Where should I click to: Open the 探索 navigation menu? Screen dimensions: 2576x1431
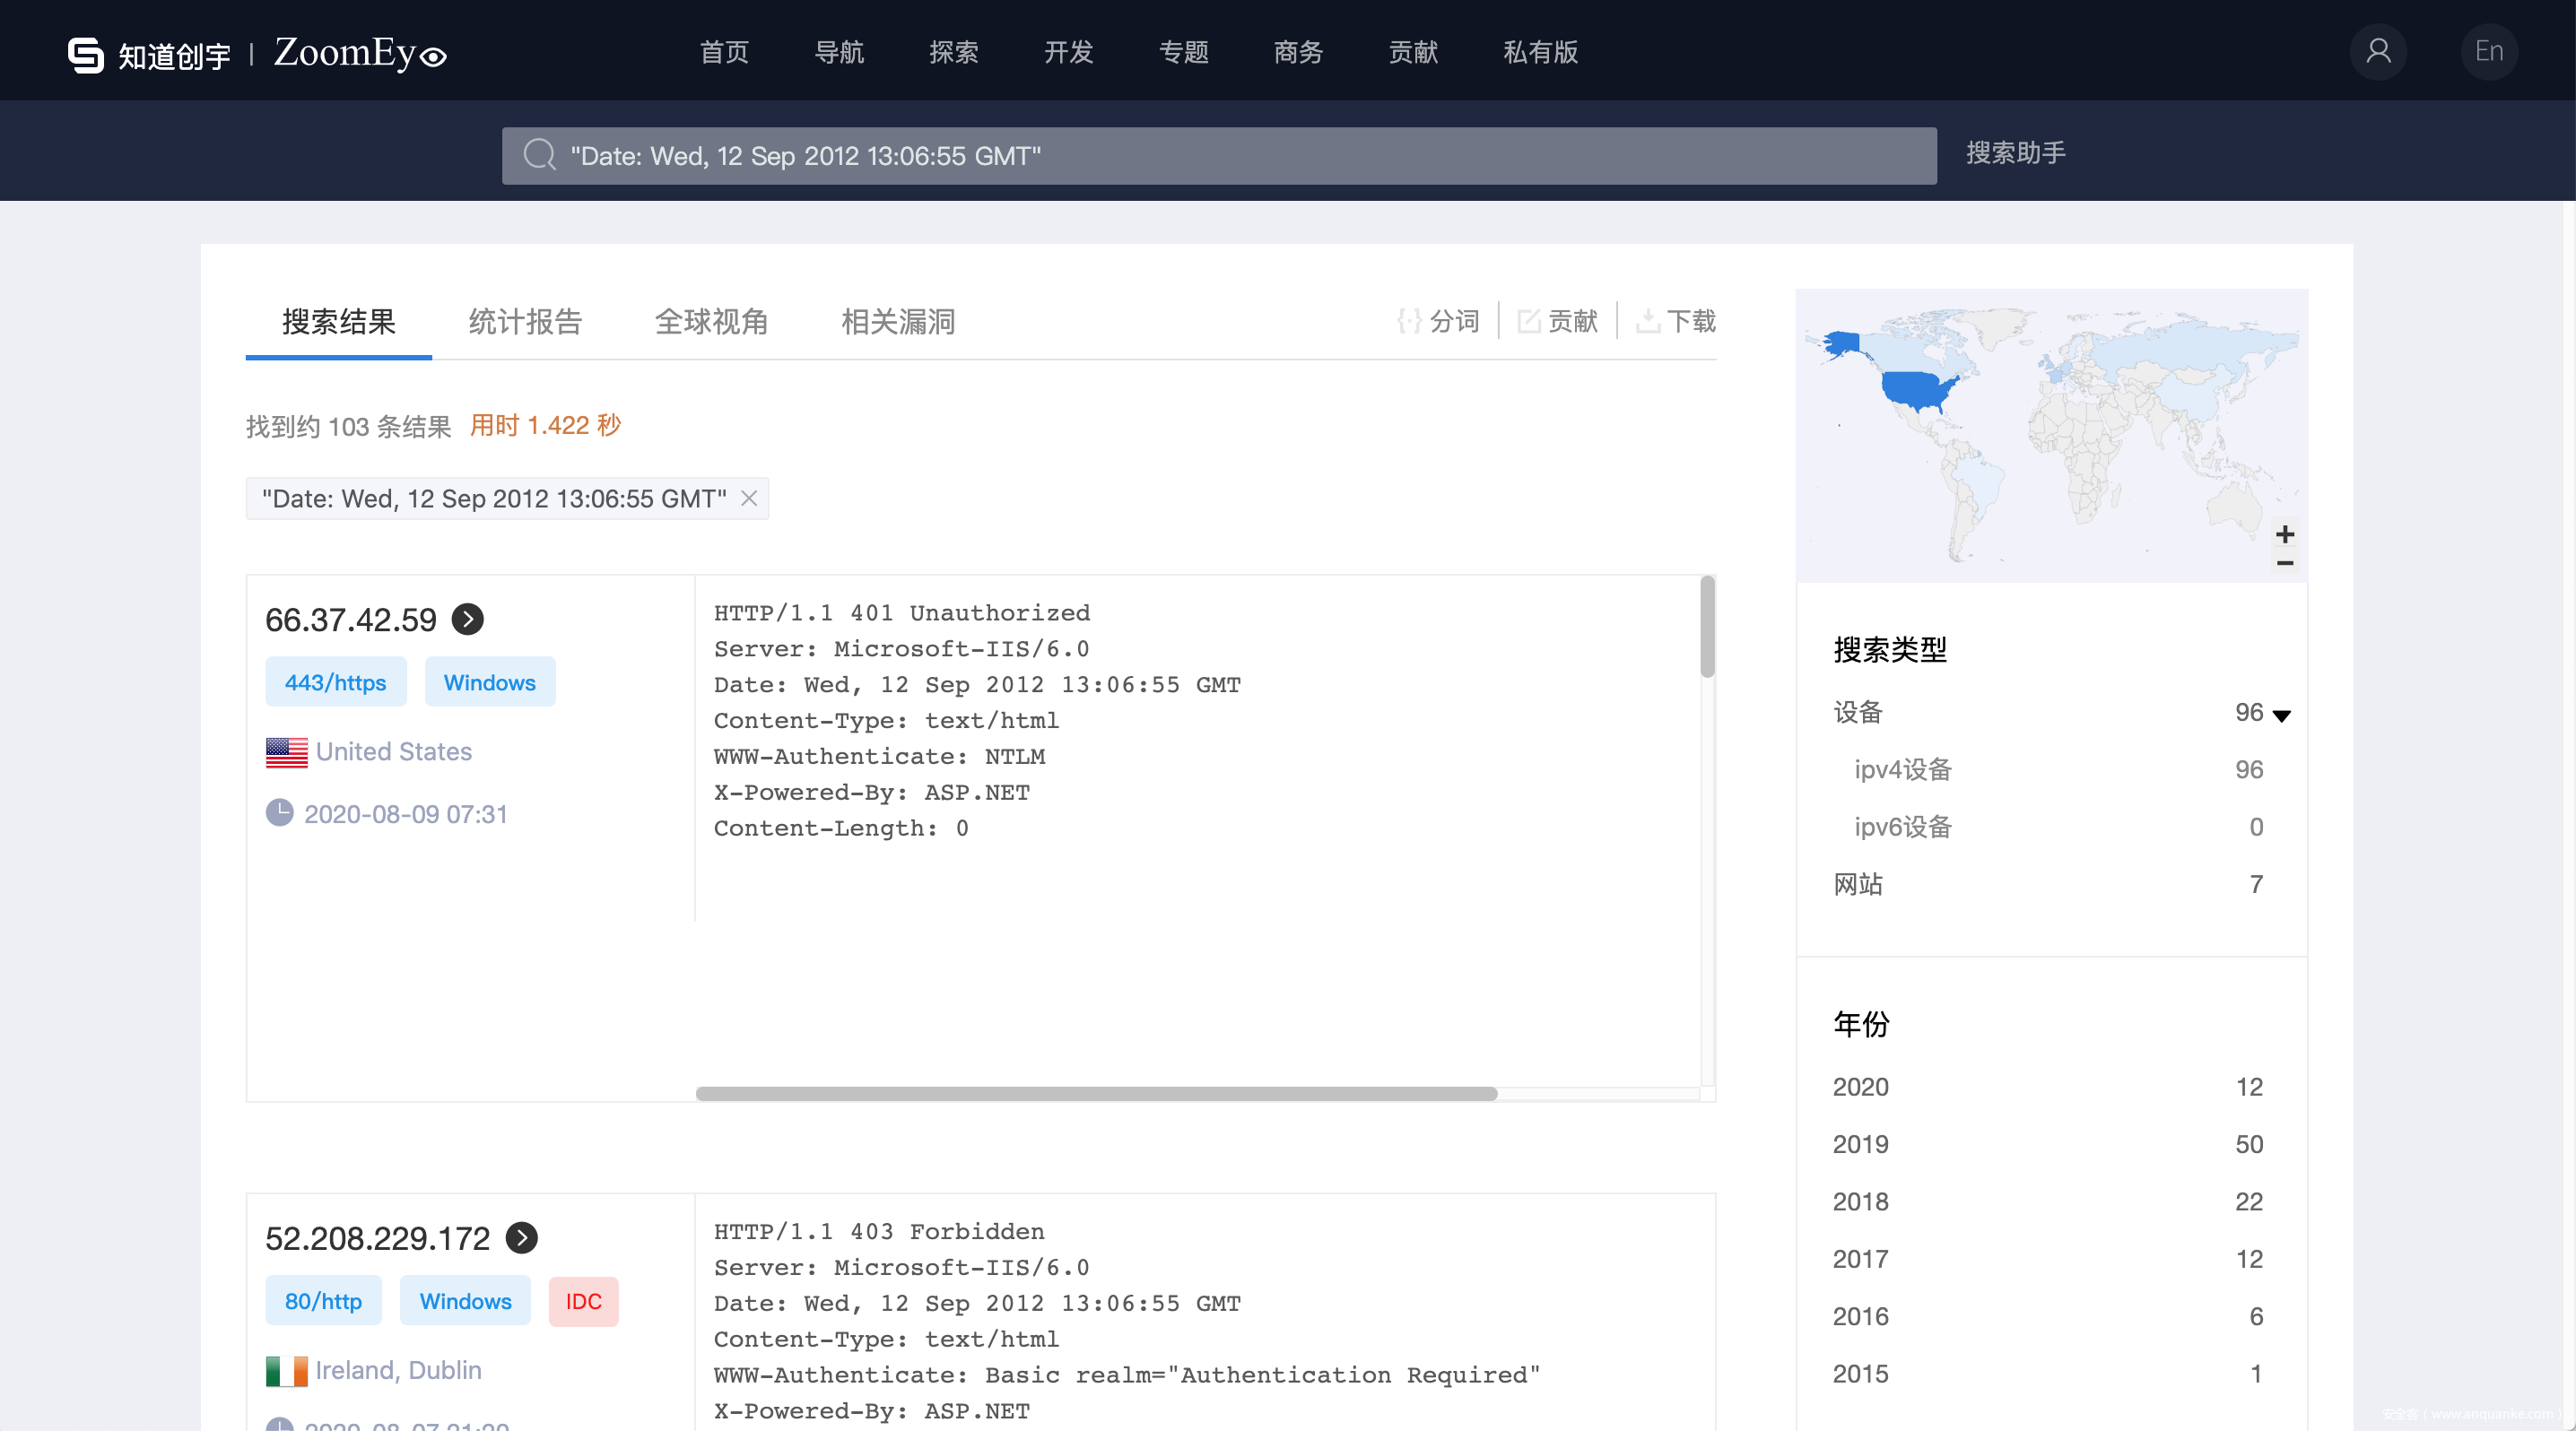[x=953, y=52]
